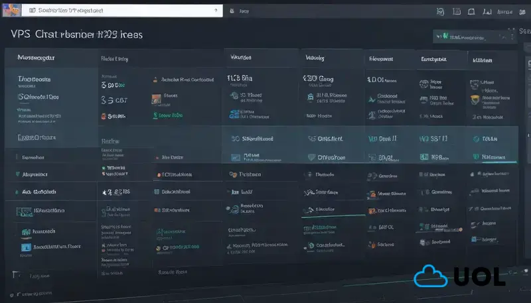Click the light-blue vehicle icon in the fourth column

(x=310, y=97)
